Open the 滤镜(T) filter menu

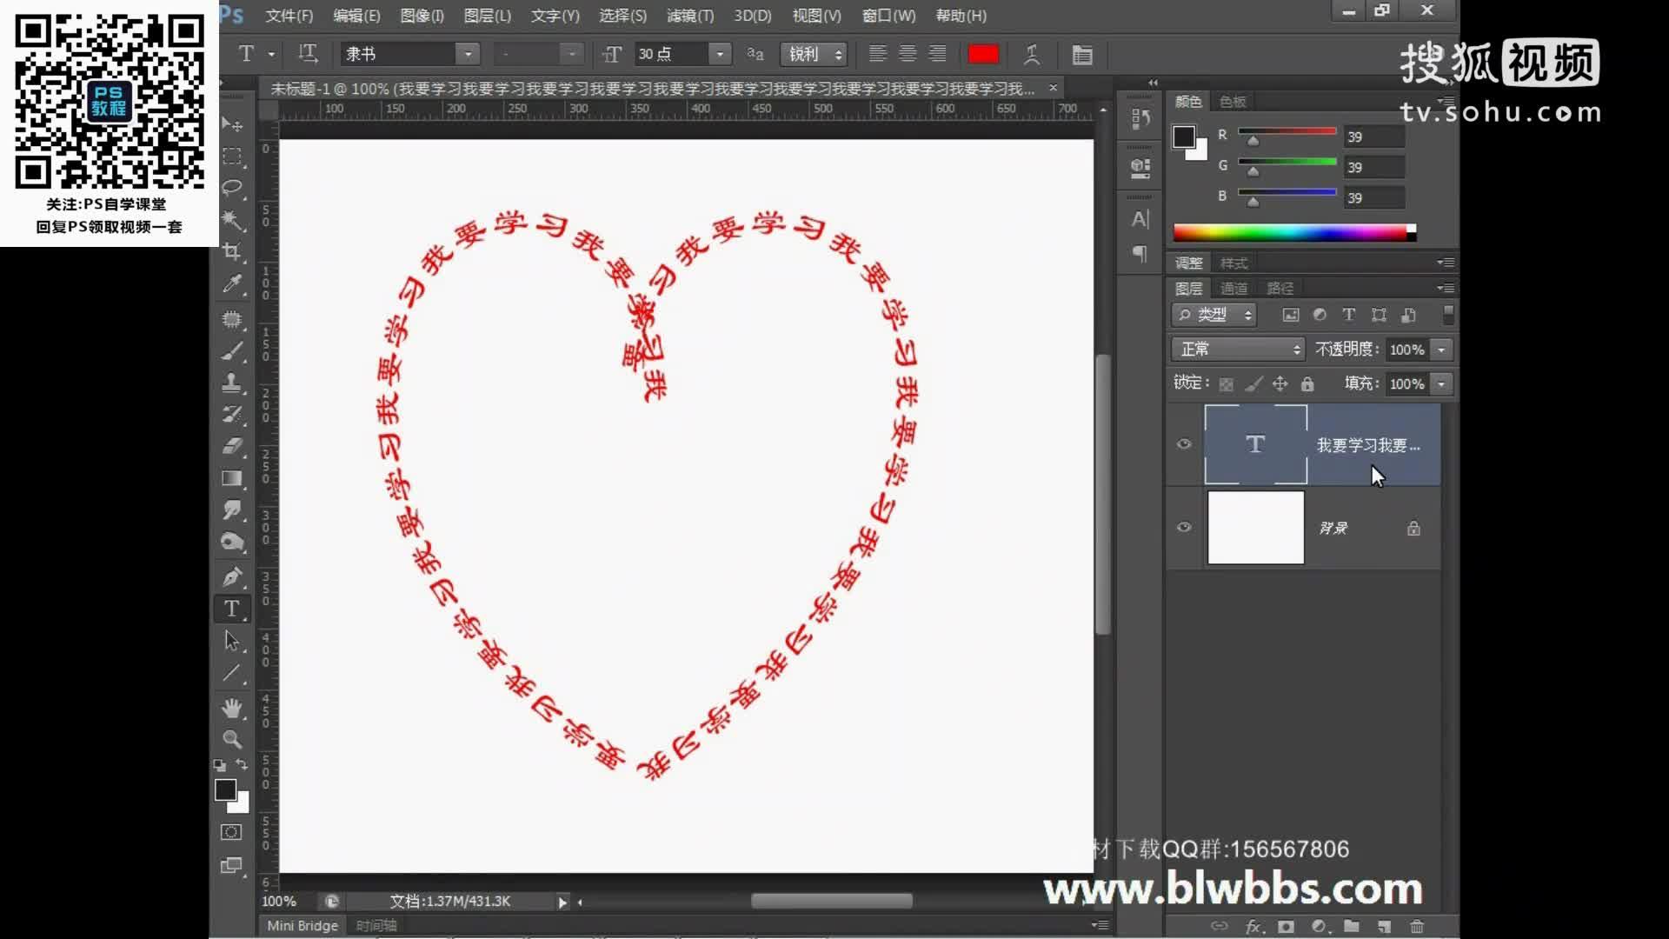tap(689, 16)
